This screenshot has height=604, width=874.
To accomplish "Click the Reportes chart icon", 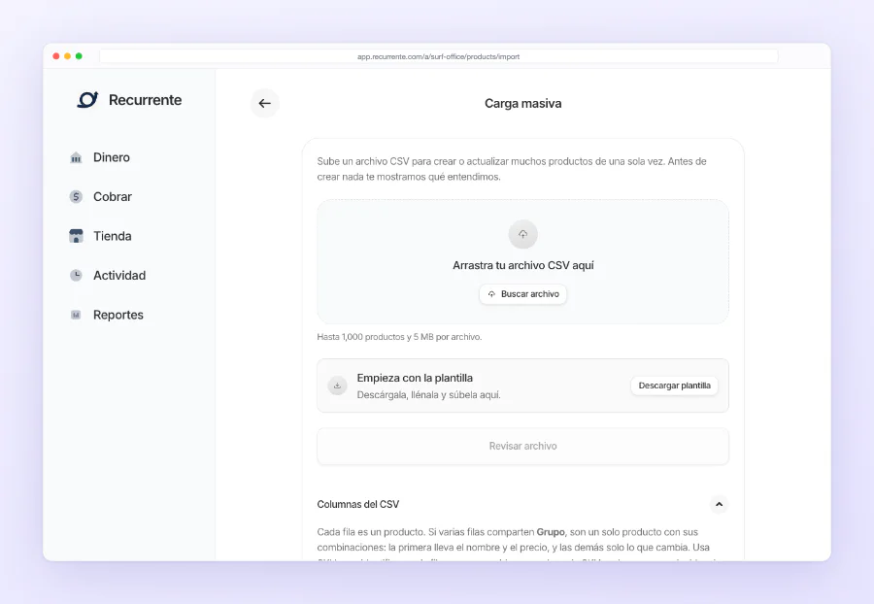I will 76,315.
